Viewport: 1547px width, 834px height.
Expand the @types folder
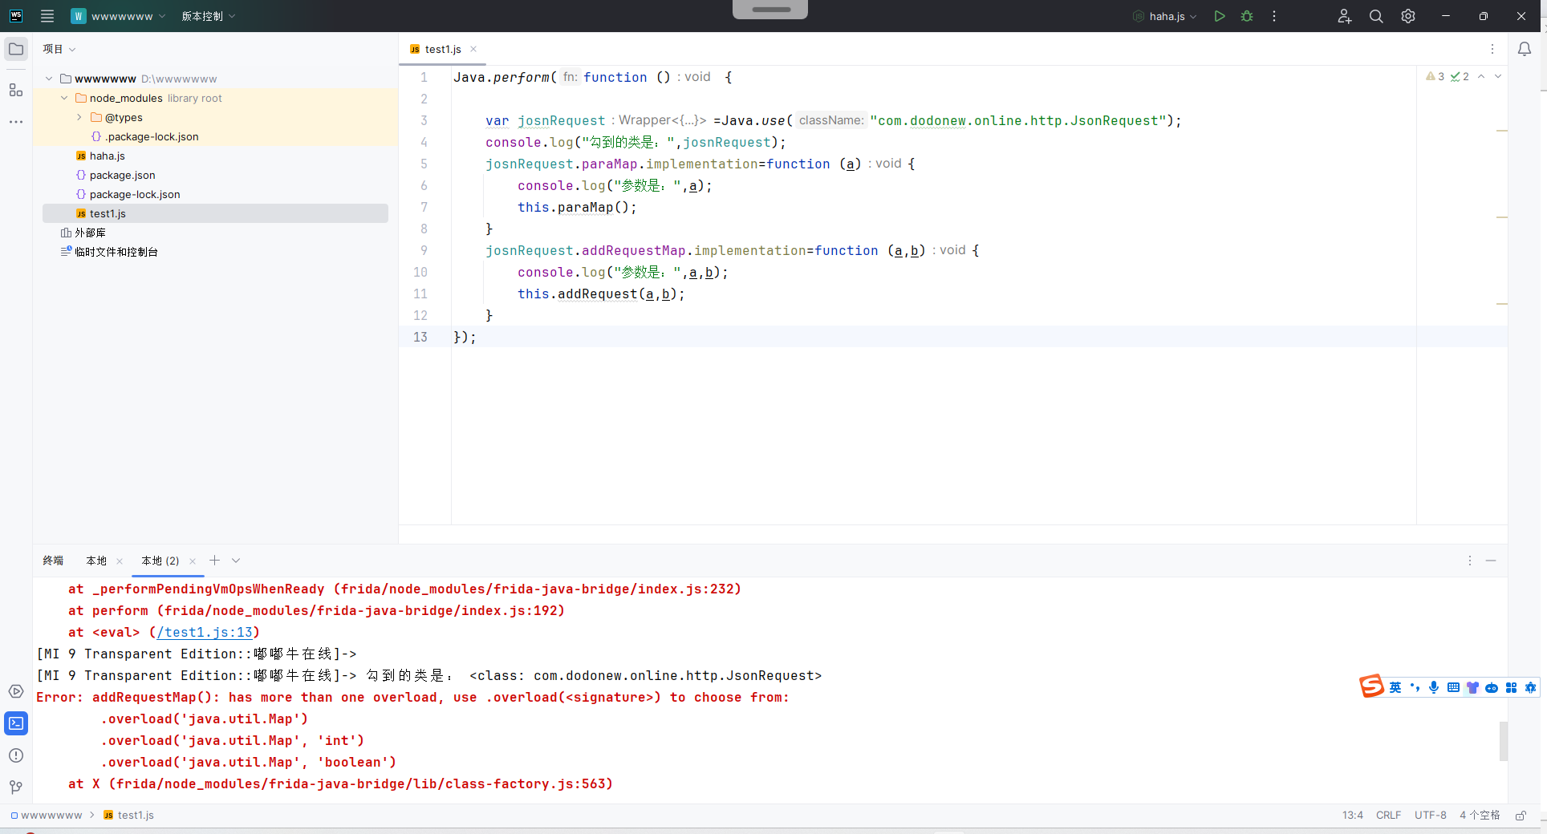coord(79,117)
